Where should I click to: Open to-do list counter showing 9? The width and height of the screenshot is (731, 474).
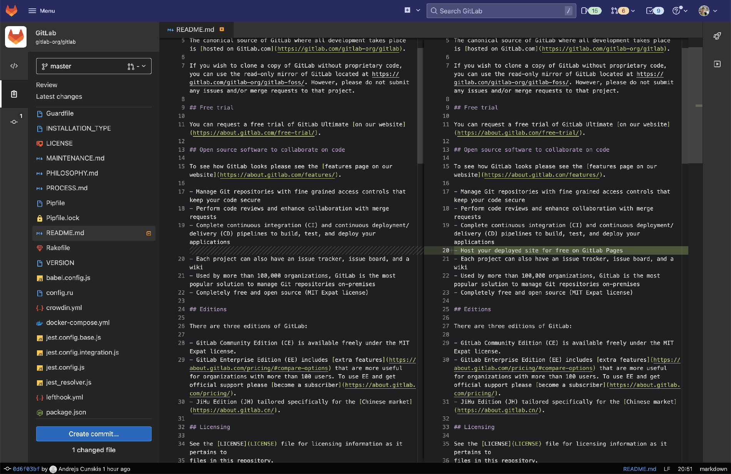(655, 11)
